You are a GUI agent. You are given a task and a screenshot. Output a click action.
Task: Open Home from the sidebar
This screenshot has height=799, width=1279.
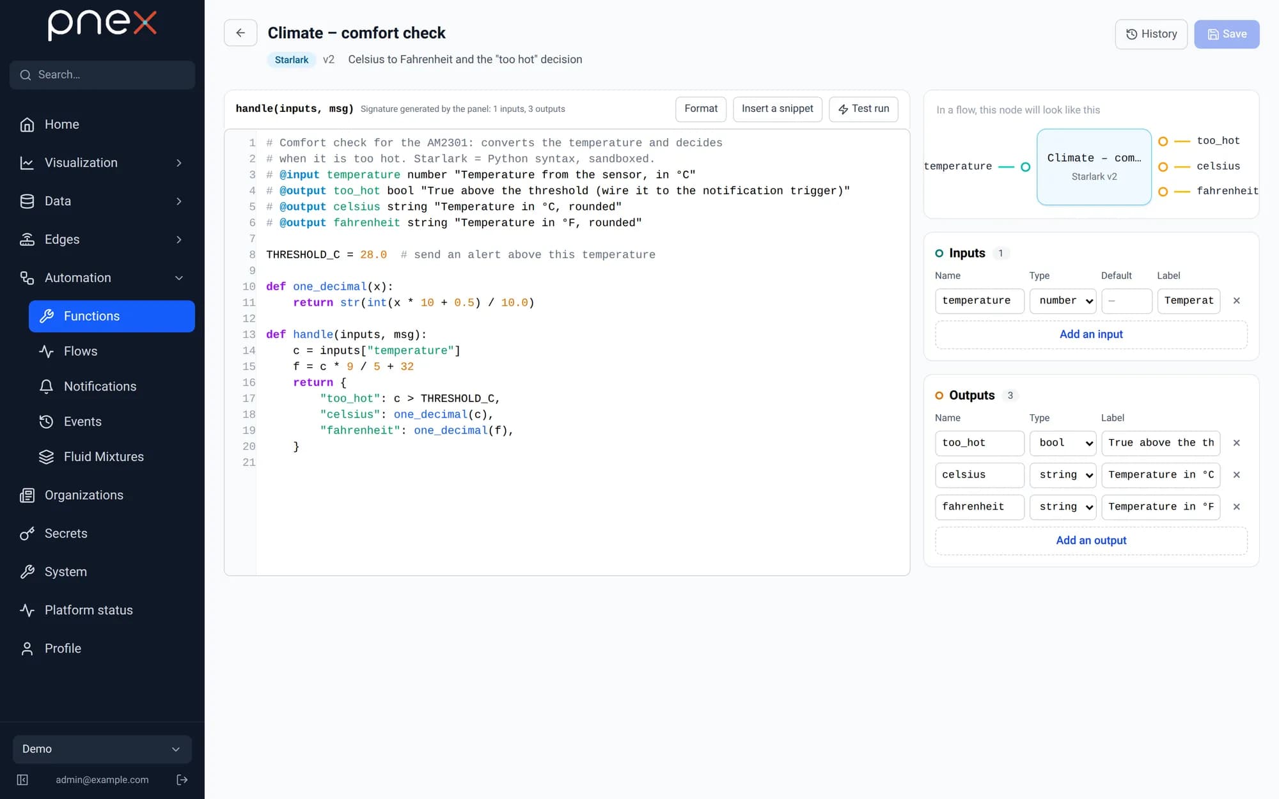[x=102, y=125]
